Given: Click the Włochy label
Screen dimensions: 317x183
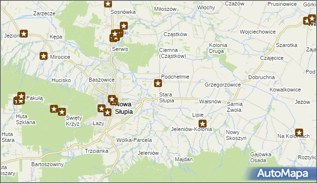Looking at the screenshot, I should (206, 8).
